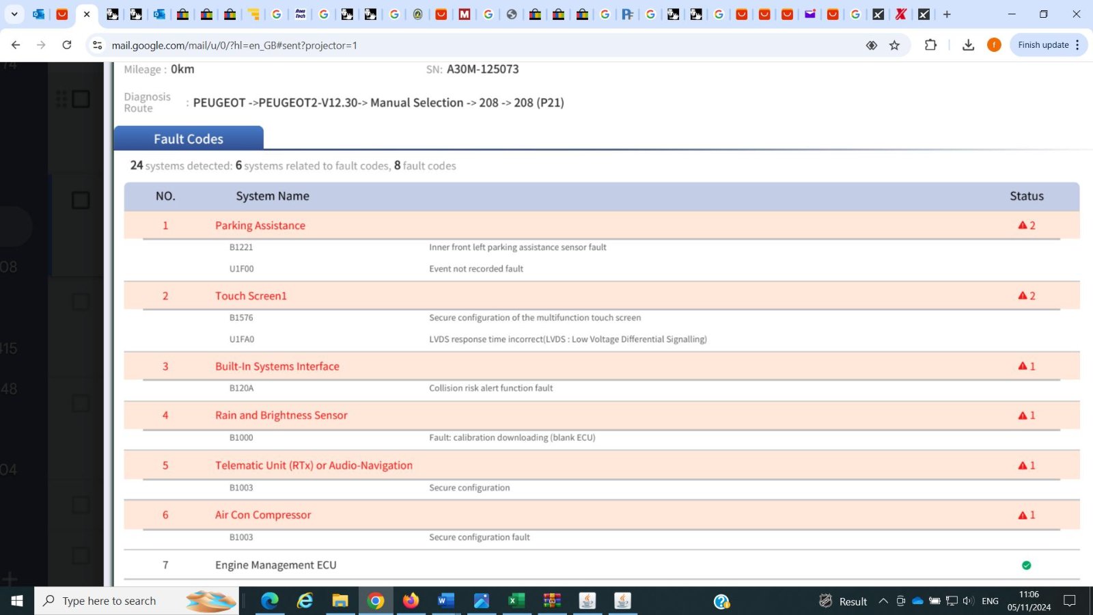This screenshot has width=1093, height=615.
Task: Select the Fault Codes tab
Action: [189, 138]
